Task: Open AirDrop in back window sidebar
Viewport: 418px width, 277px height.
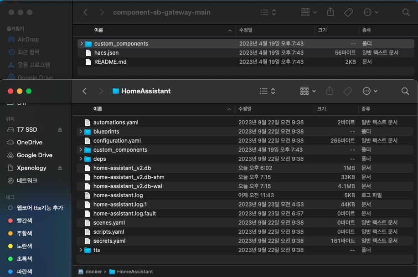Action: (28, 40)
